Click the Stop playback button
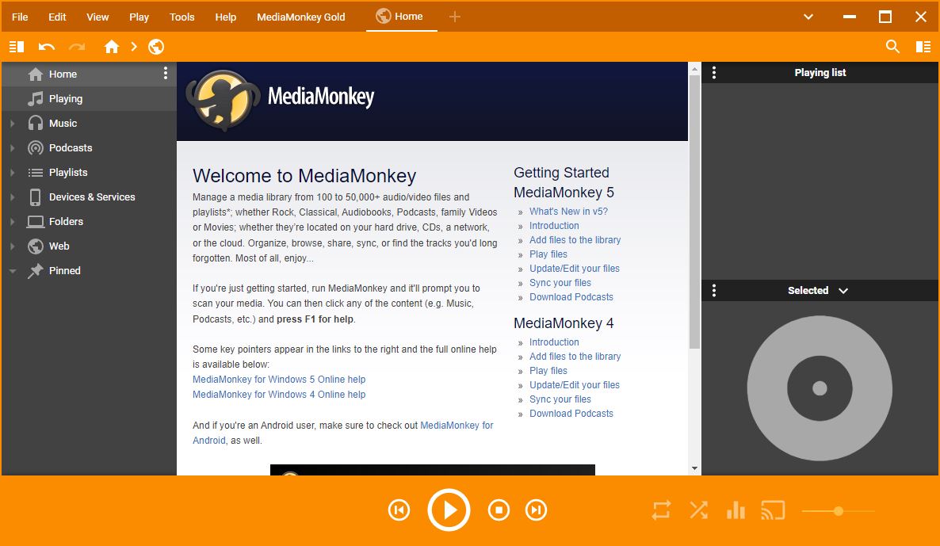 click(499, 510)
